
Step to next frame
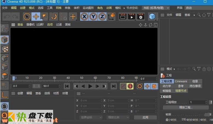(97, 86)
